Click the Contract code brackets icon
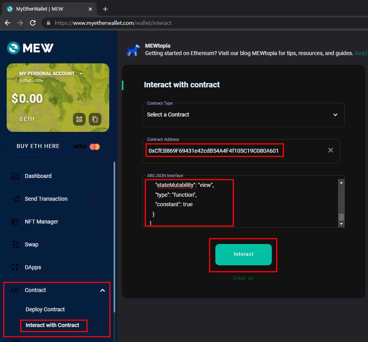This screenshot has width=368, height=342. coord(15,290)
